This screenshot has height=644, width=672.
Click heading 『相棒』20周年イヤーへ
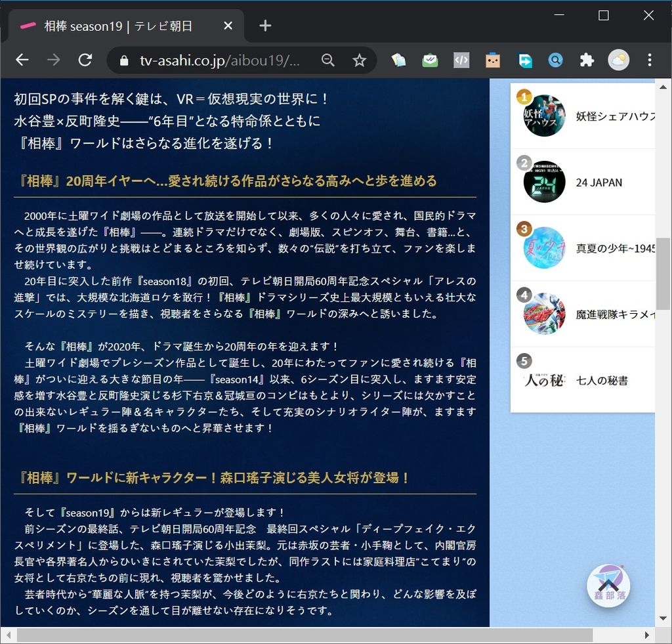[227, 181]
